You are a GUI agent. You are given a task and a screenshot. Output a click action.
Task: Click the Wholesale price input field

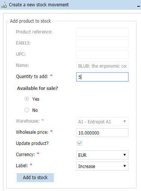pyautogui.click(x=102, y=133)
